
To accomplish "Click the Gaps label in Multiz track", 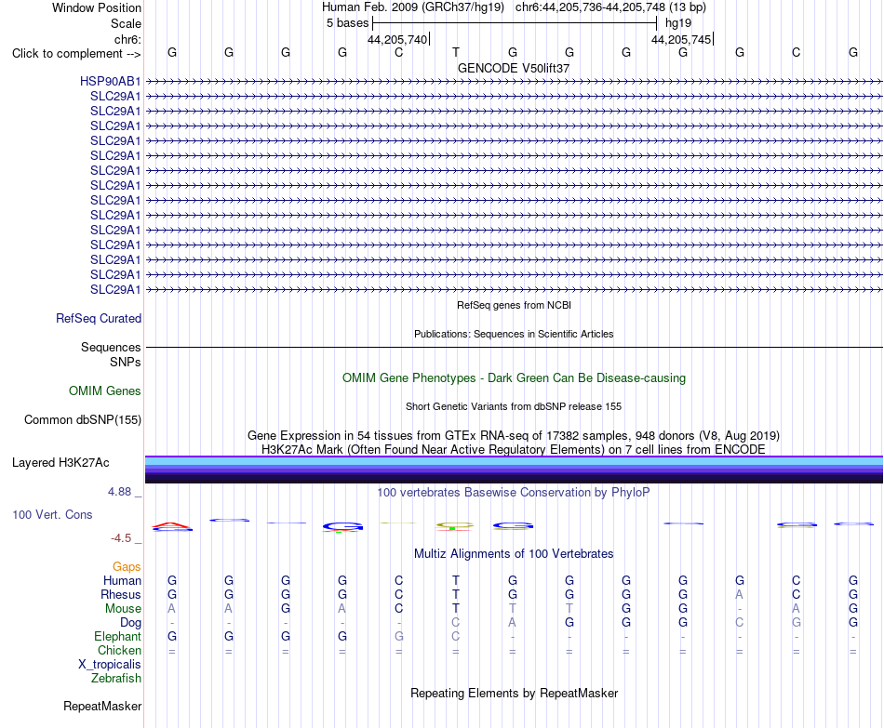I will tap(127, 567).
